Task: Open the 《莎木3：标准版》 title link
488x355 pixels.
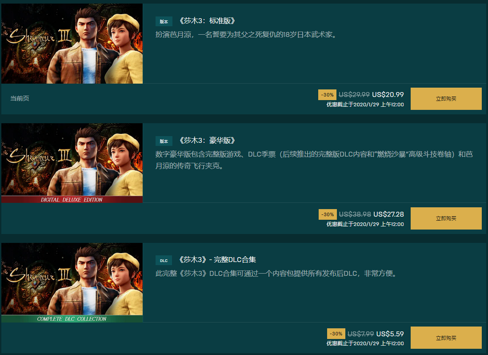Action: click(207, 21)
